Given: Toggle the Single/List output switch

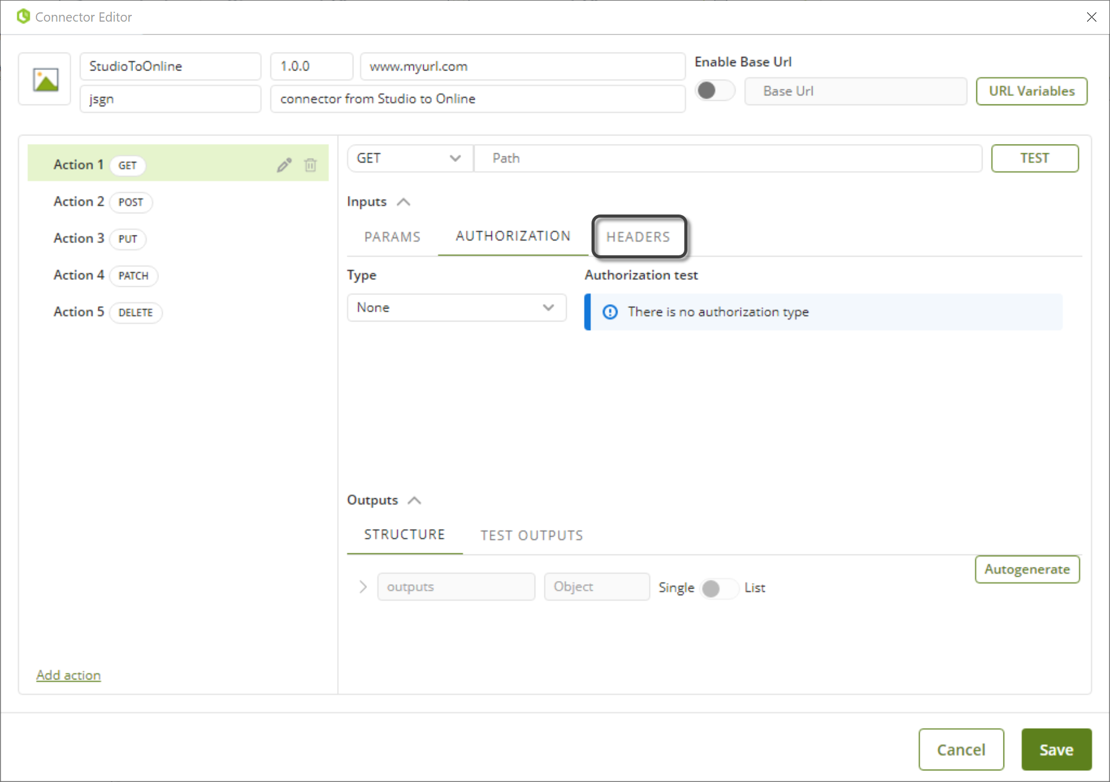Looking at the screenshot, I should 719,588.
